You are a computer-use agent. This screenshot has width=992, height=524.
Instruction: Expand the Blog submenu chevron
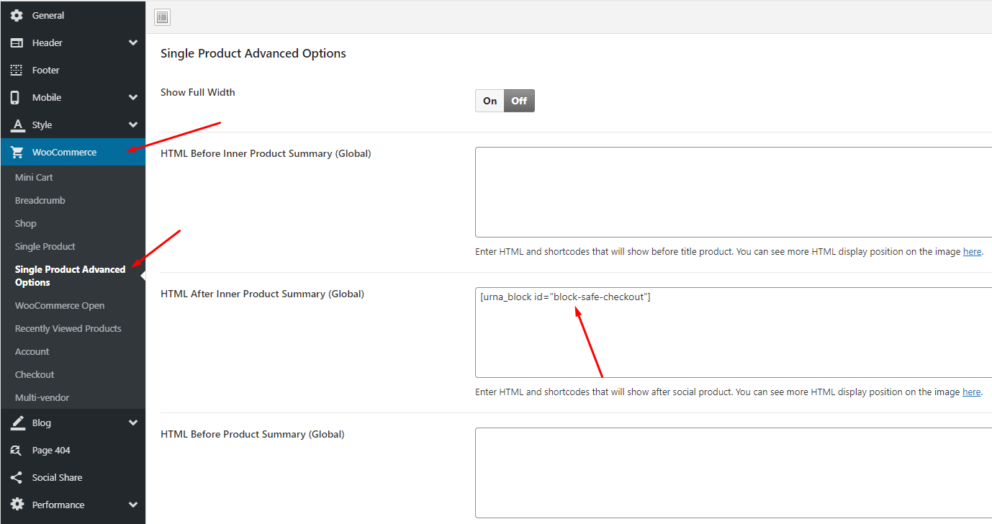click(x=133, y=423)
